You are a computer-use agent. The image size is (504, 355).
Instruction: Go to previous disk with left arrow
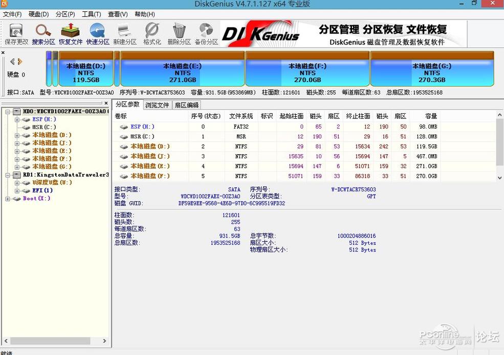click(12, 61)
